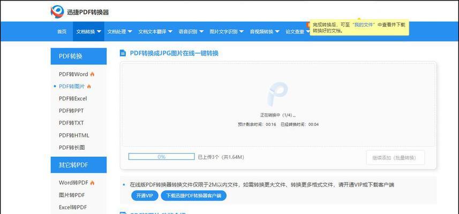Click the blue P loading logo
Screen dimensions: 459x214
click(277, 94)
